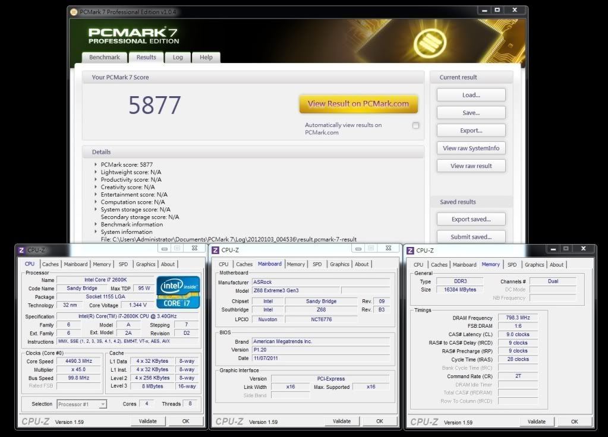Open the Processor #1 selection dropdown
Screen dimensions: 608x437
pyautogui.click(x=102, y=404)
